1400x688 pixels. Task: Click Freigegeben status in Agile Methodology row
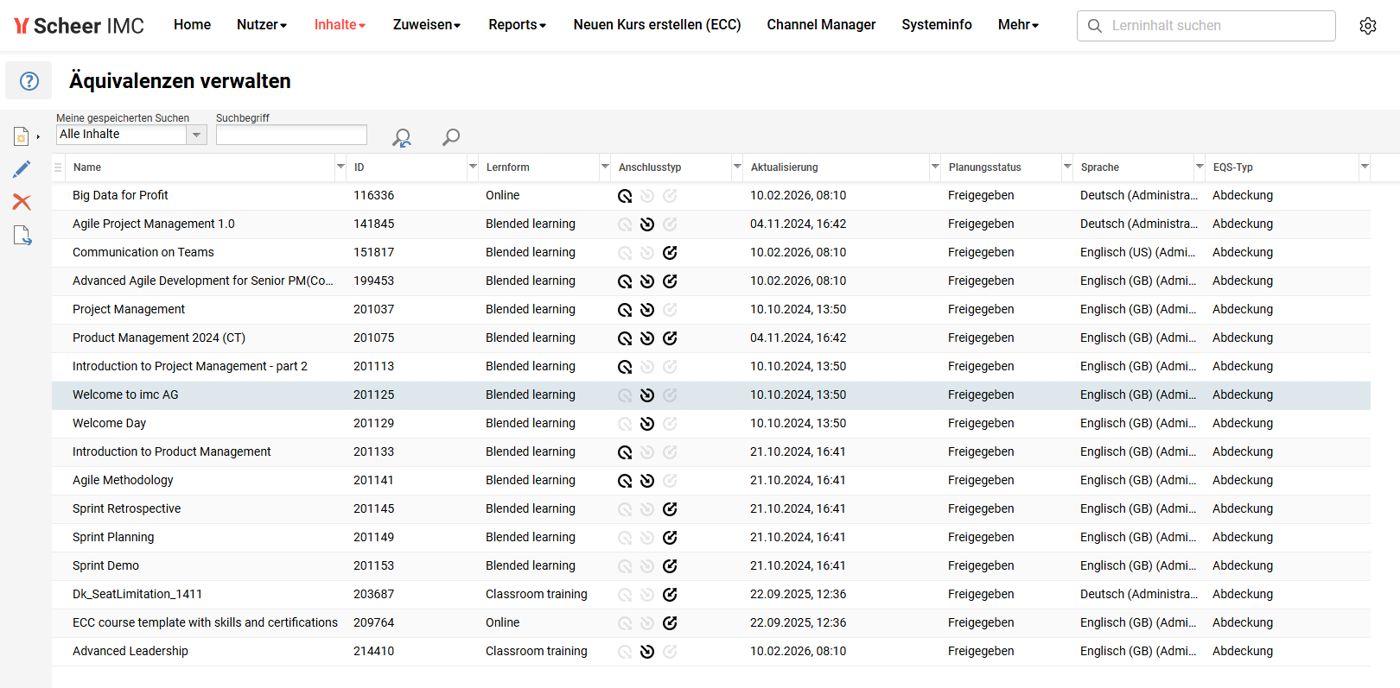pos(981,480)
